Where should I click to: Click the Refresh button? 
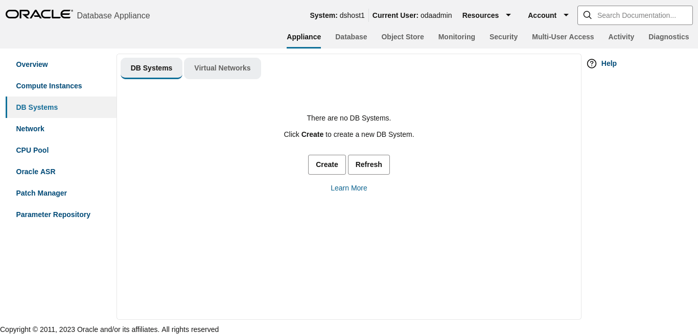click(368, 164)
